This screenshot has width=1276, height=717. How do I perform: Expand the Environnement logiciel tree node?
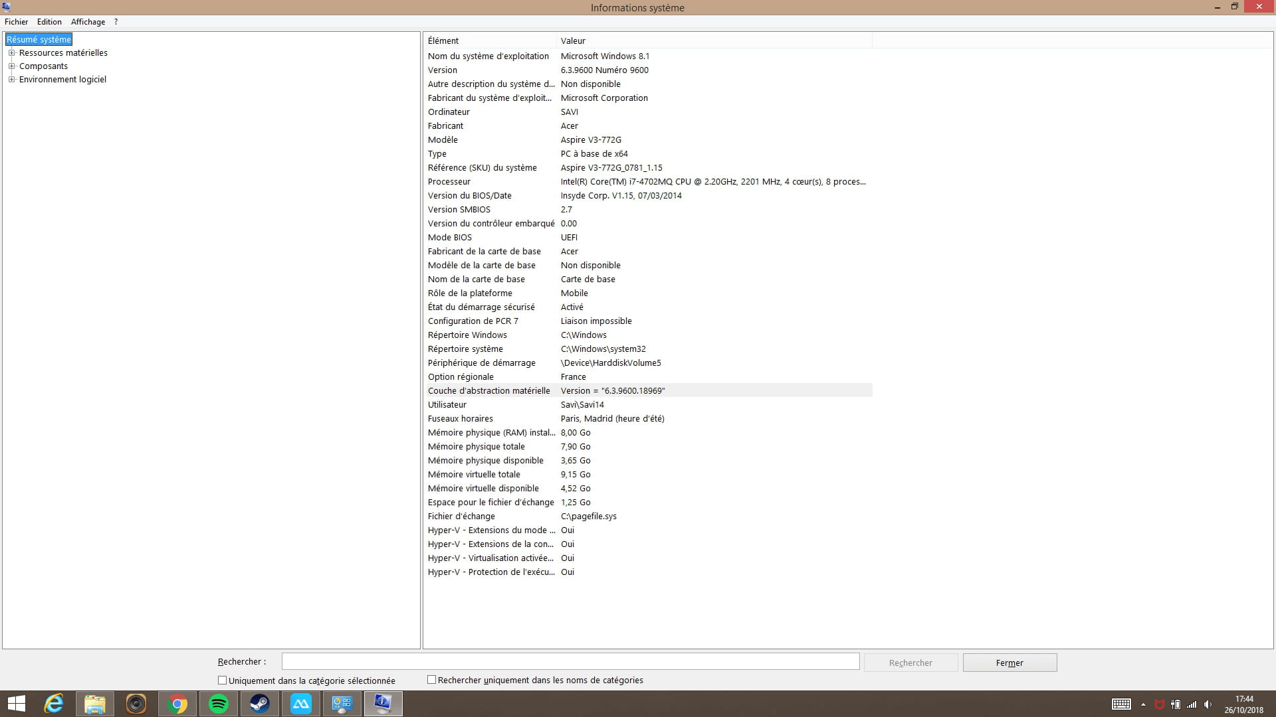pos(11,80)
